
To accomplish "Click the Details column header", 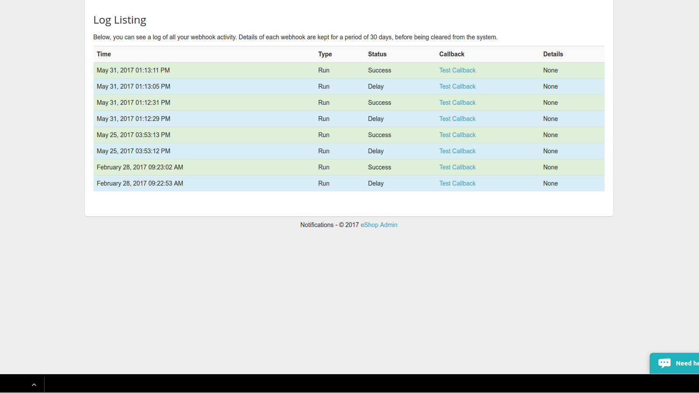I will 553,54.
